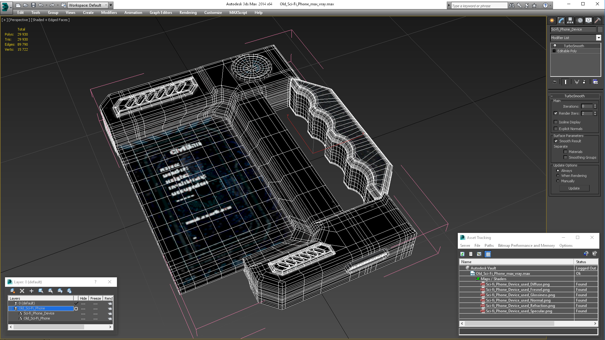Open the Utilities hammer tab

click(597, 20)
